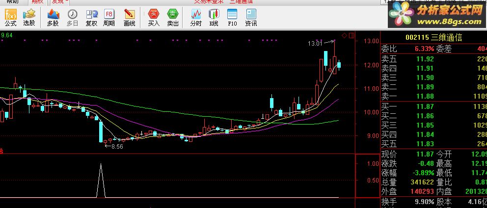
Task: Click the 13.01 high price label
Action: [316, 44]
